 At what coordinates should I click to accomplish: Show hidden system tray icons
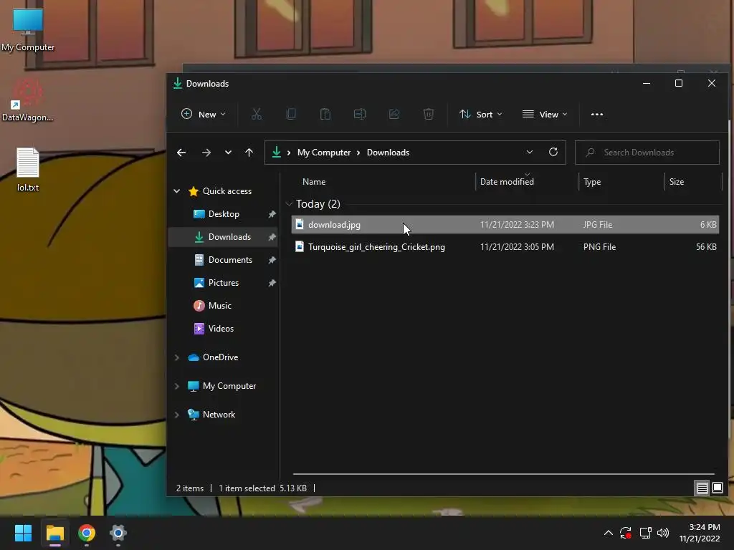[x=608, y=533]
